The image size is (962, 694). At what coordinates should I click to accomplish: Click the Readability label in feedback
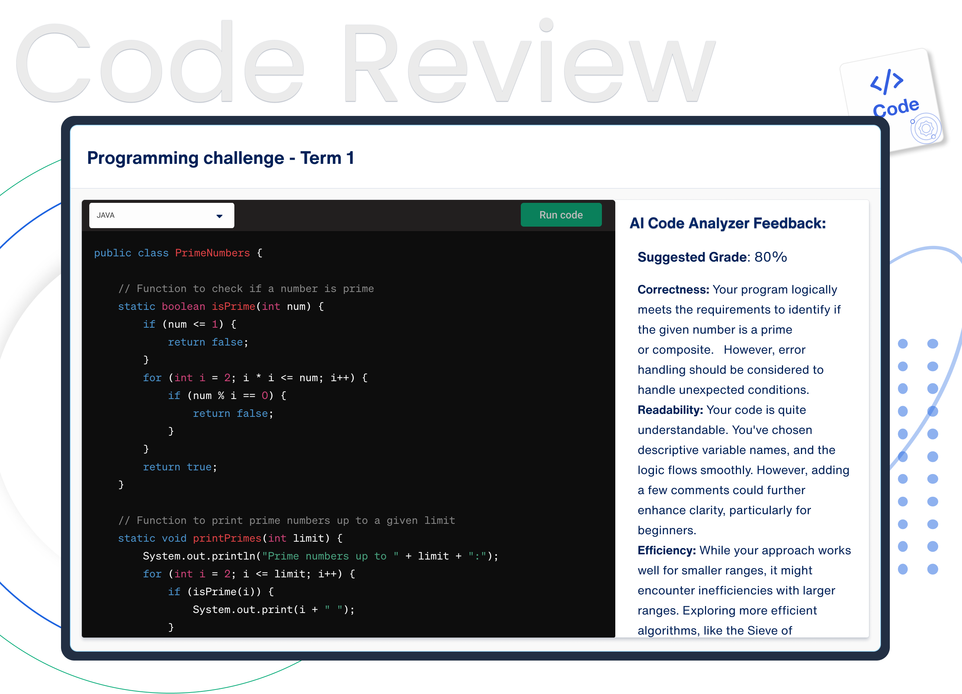click(670, 410)
